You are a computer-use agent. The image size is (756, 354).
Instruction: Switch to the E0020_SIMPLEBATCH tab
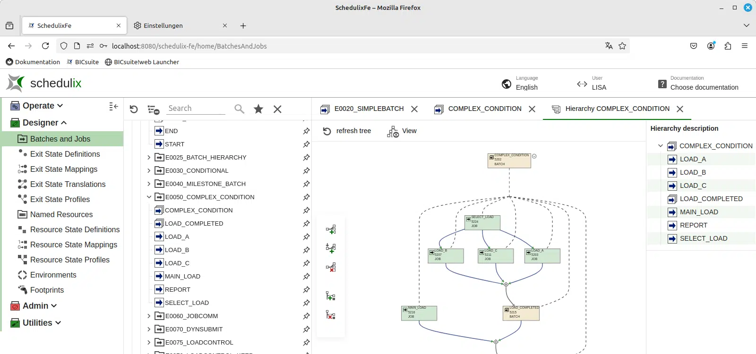click(369, 109)
